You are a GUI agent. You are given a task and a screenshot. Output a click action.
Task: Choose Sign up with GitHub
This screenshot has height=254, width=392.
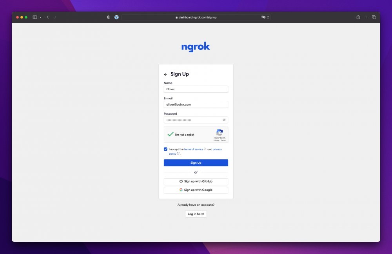pos(196,181)
